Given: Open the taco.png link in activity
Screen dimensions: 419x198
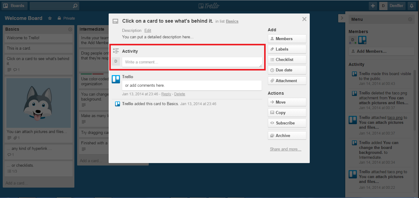Looking at the screenshot, I should 395,117.
